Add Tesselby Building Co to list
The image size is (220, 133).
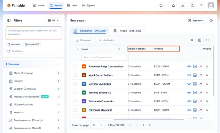[207, 92]
